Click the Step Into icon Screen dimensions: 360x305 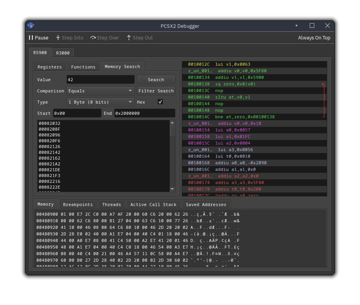coord(58,38)
